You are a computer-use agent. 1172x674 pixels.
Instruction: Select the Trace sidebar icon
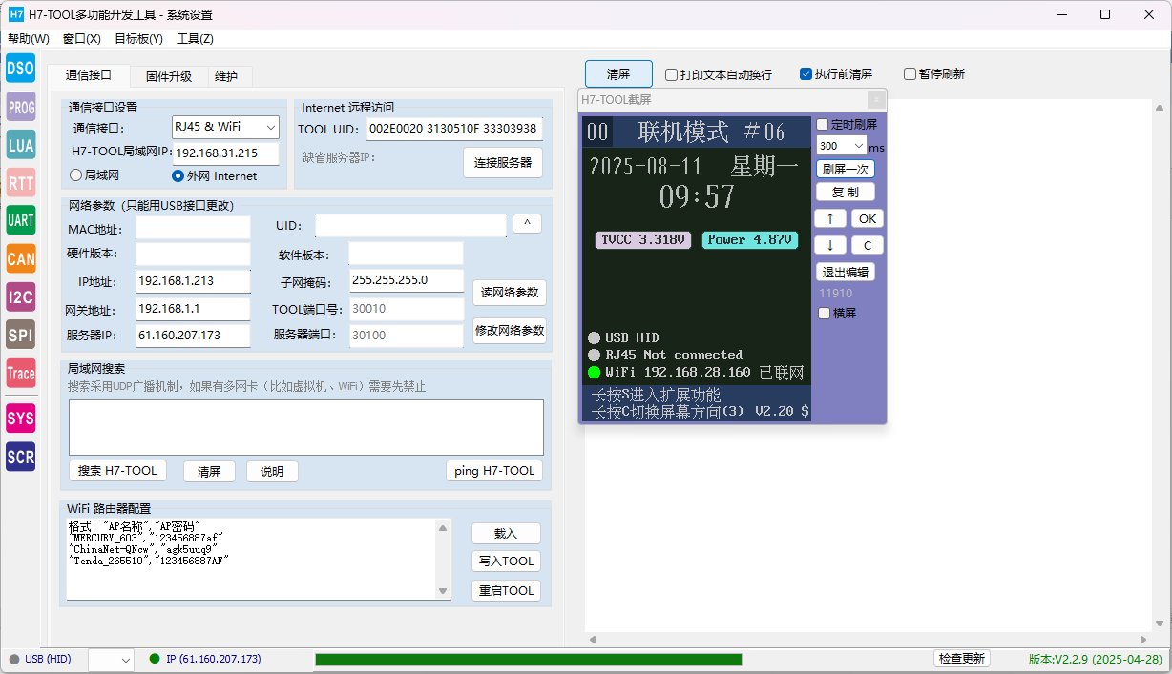click(x=21, y=373)
